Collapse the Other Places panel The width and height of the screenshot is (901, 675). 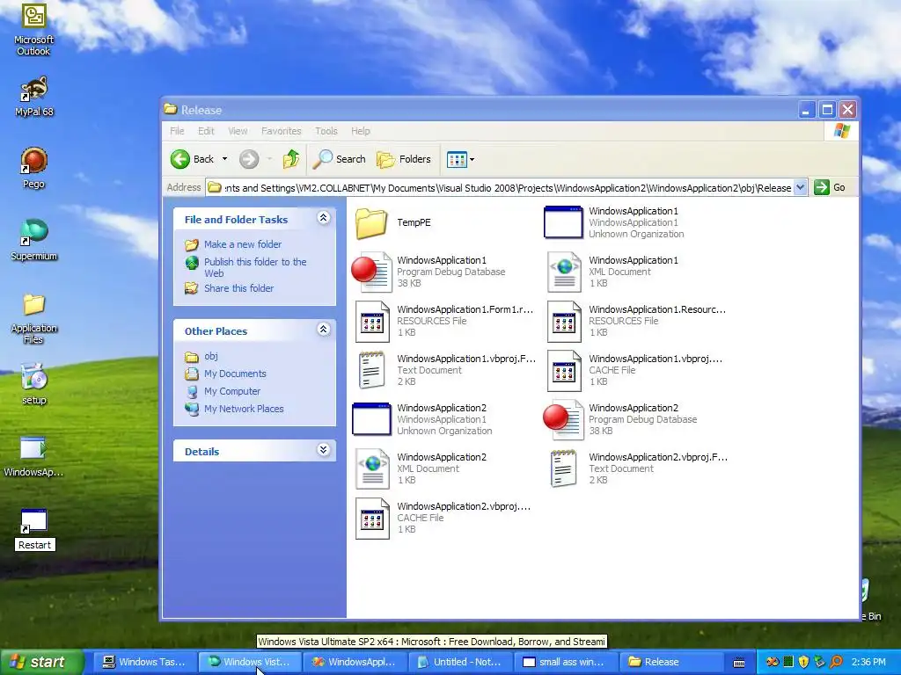[324, 330]
